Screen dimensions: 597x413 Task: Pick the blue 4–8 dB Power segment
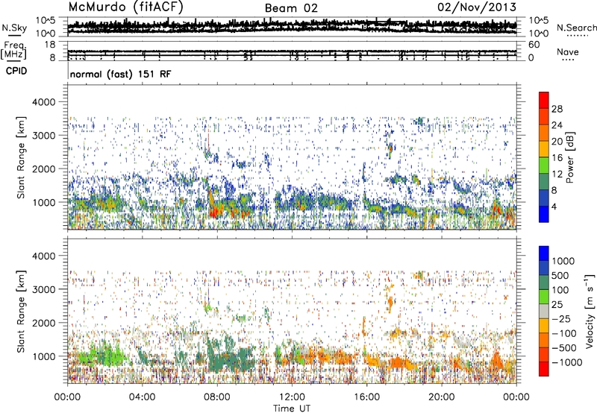(x=544, y=198)
